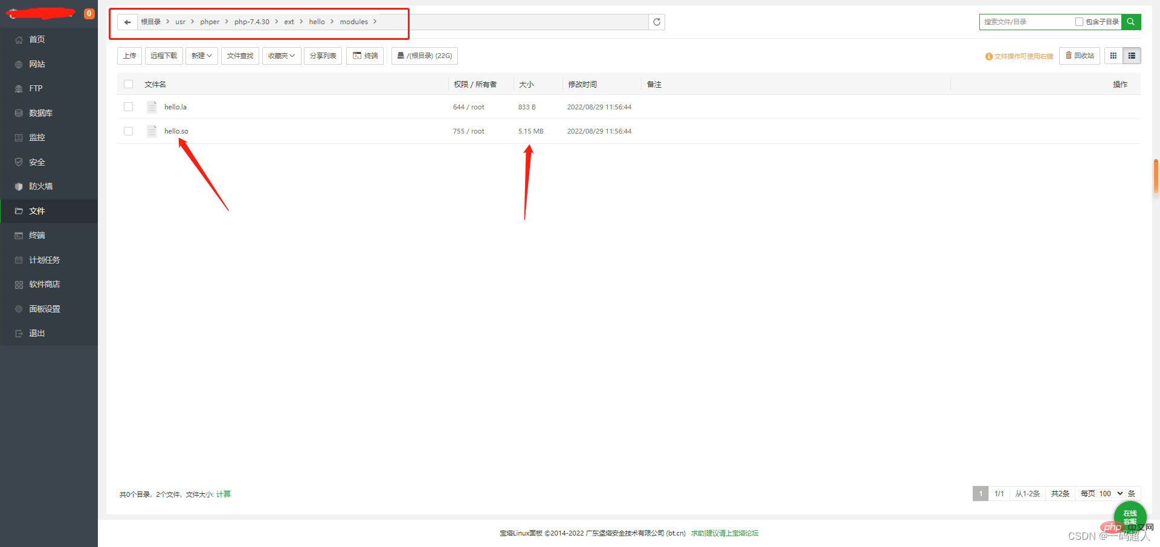The image size is (1160, 547).
Task: Open the toolbar 终端 terminal button
Action: pyautogui.click(x=365, y=56)
